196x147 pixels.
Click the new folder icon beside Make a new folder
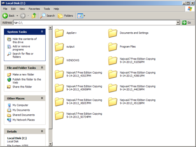(9, 75)
